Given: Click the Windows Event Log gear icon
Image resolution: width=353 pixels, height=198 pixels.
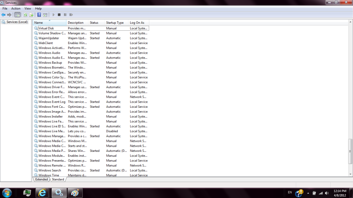Looking at the screenshot, I should pos(36,102).
